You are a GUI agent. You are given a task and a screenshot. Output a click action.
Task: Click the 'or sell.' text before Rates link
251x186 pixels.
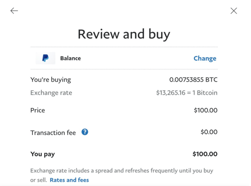[39, 180]
